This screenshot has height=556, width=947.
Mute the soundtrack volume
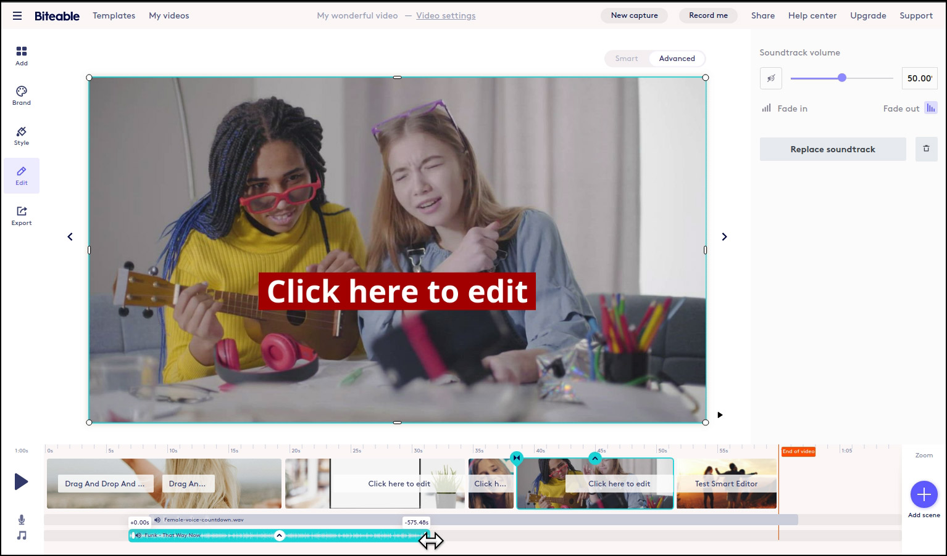click(770, 78)
